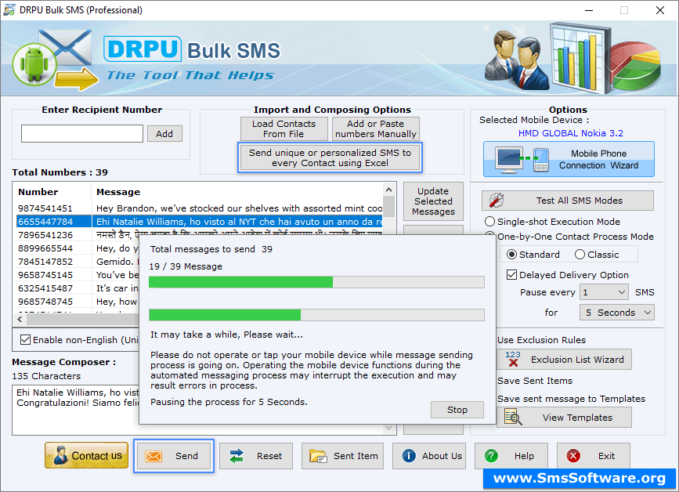
Task: Click the HMD GLOBAL Nokia 3.2 device name
Action: (x=571, y=133)
